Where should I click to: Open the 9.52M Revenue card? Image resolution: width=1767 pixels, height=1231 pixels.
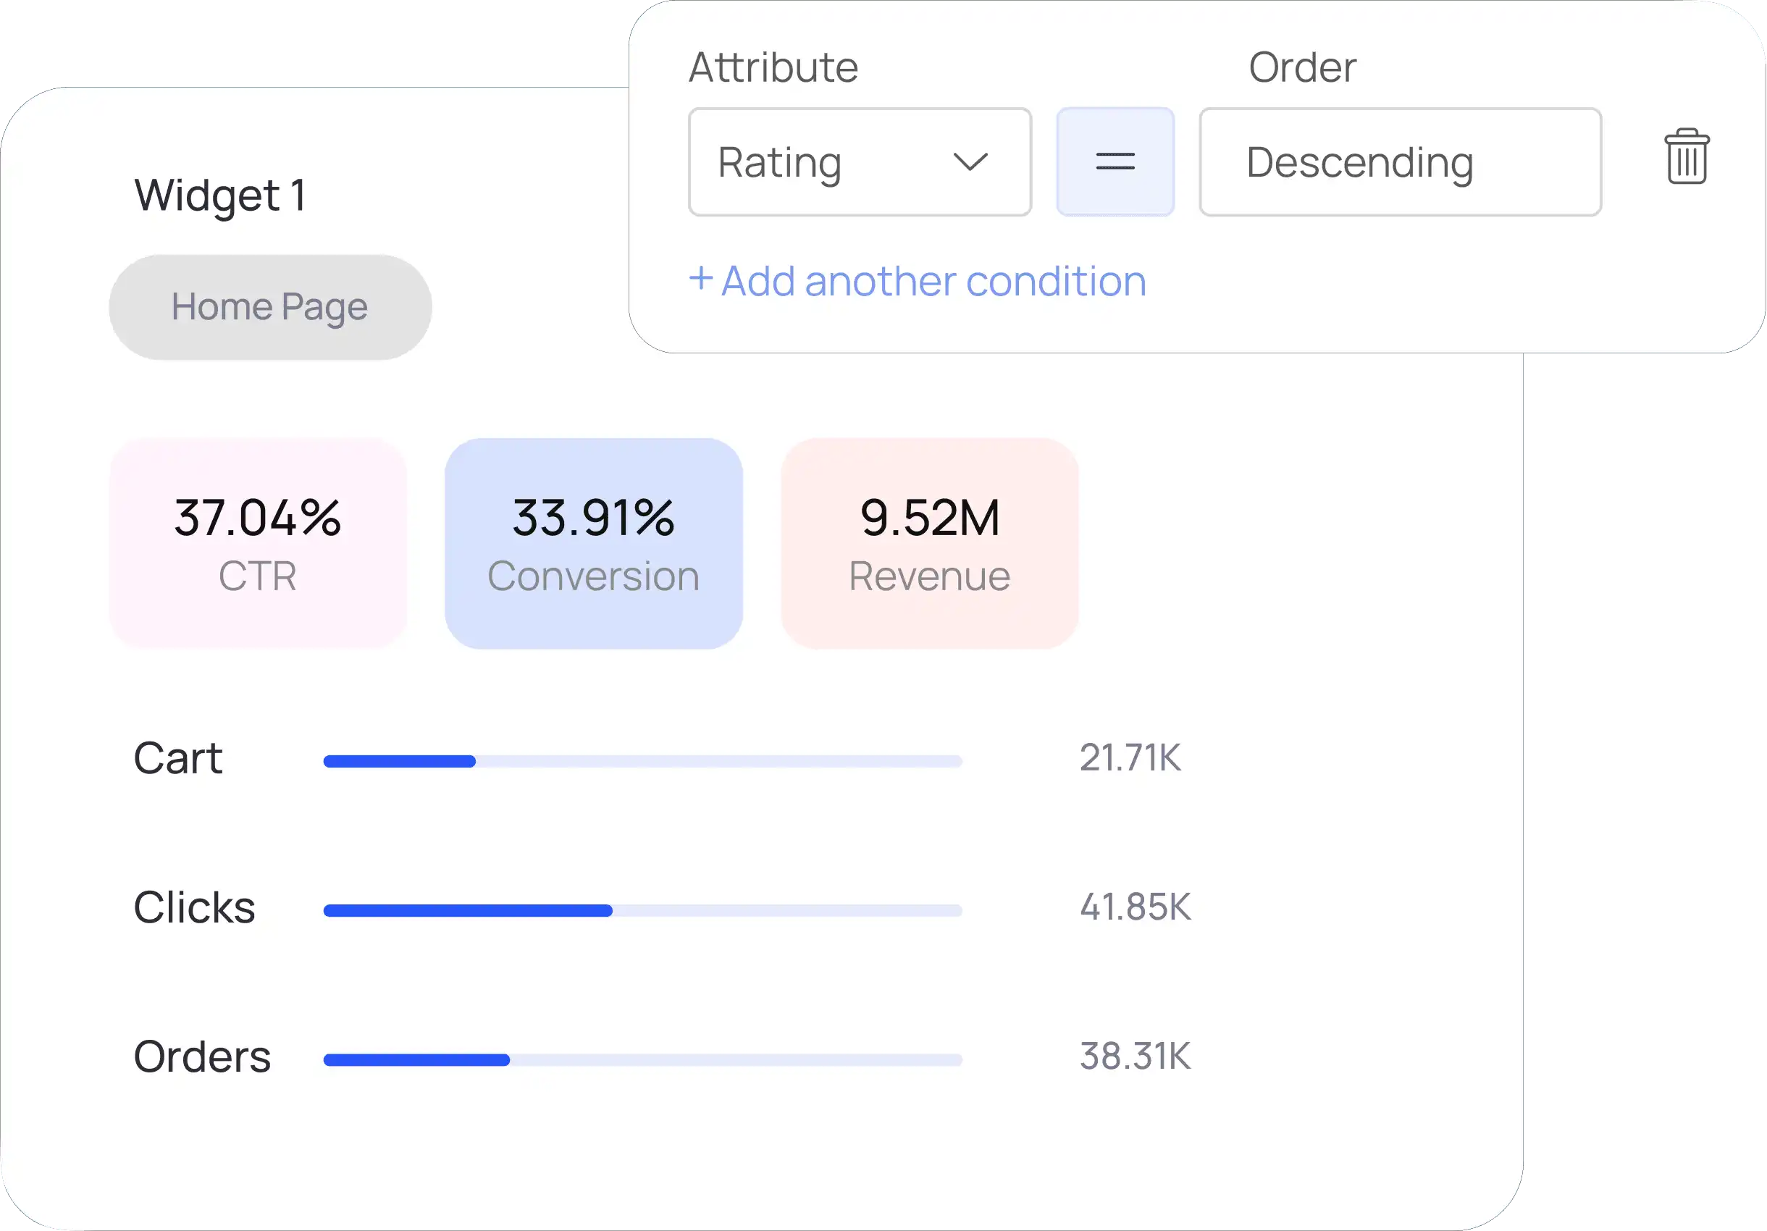pyautogui.click(x=929, y=543)
